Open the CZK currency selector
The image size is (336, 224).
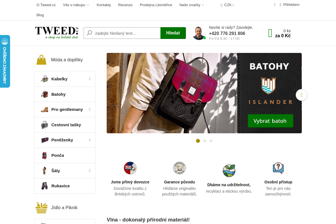coord(227,5)
